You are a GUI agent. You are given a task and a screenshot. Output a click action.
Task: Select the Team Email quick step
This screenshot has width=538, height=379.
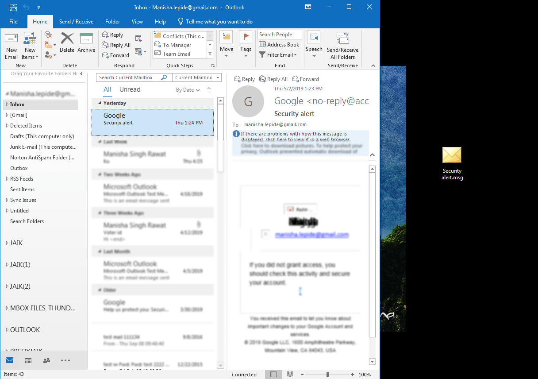click(179, 54)
